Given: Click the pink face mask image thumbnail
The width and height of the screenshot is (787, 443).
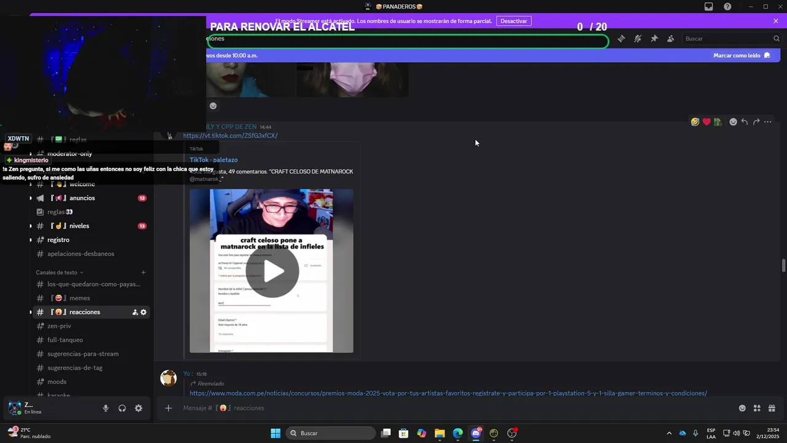Looking at the screenshot, I should click(352, 79).
